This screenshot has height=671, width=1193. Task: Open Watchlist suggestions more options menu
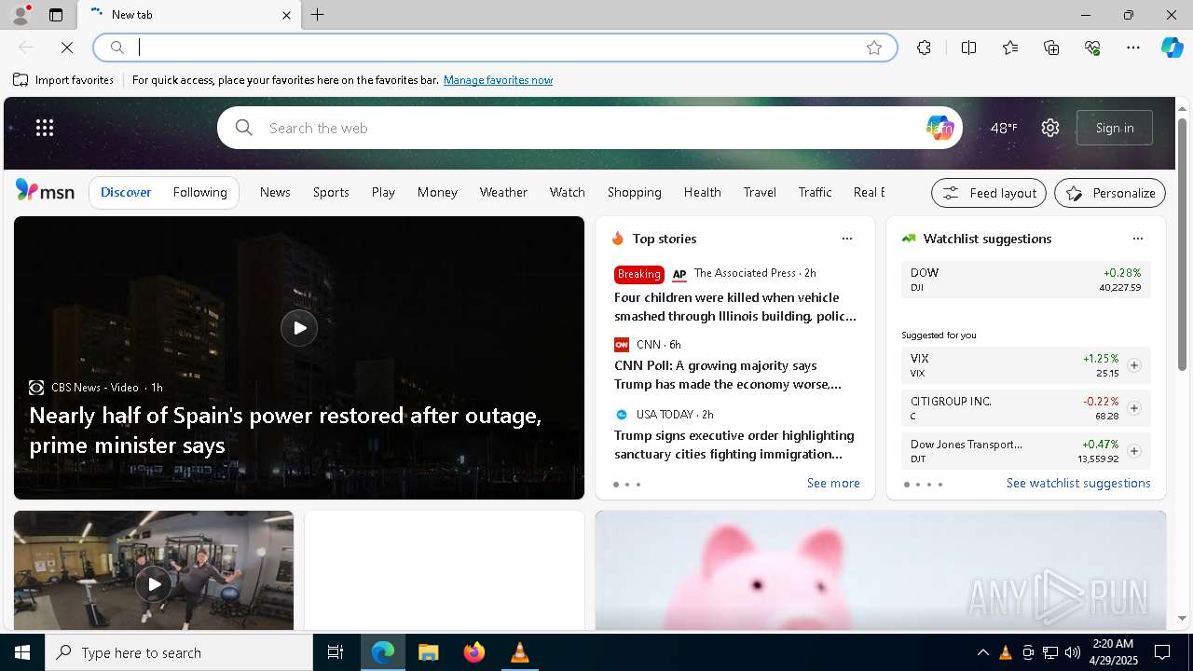click(x=1138, y=239)
